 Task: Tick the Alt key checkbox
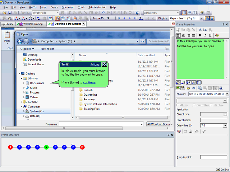point(178,105)
